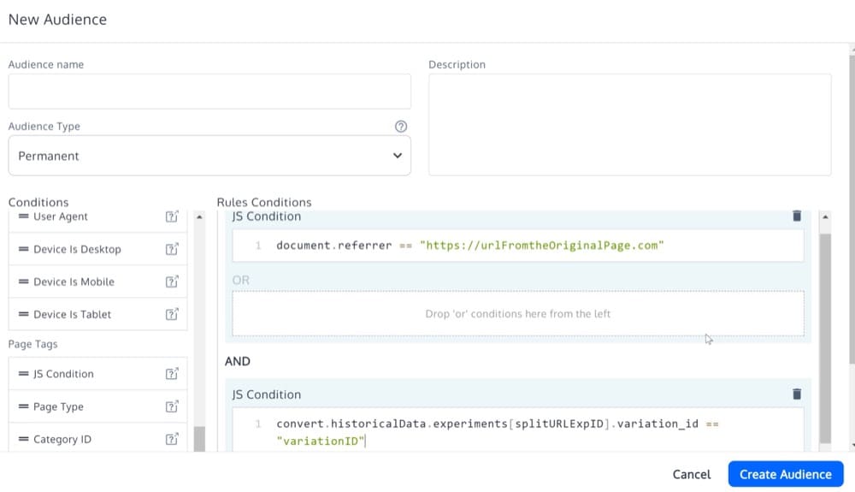Expand the Audience Type Permanent dropdown
This screenshot has width=855, height=492.
coord(209,156)
